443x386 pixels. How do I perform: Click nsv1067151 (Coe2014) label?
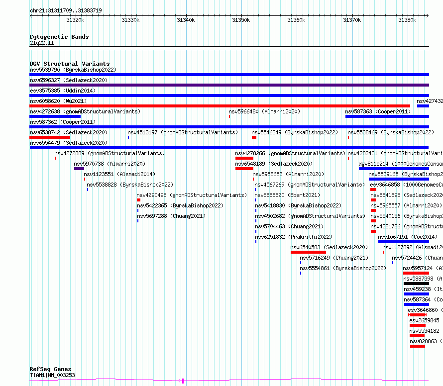[x=408, y=237]
